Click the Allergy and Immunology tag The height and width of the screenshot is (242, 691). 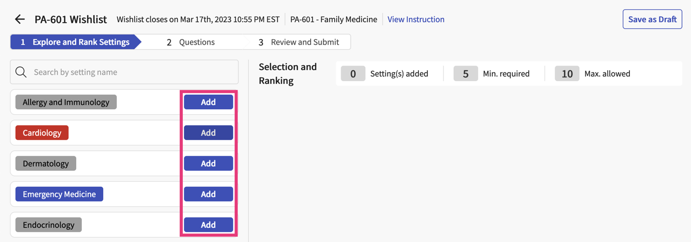(66, 102)
